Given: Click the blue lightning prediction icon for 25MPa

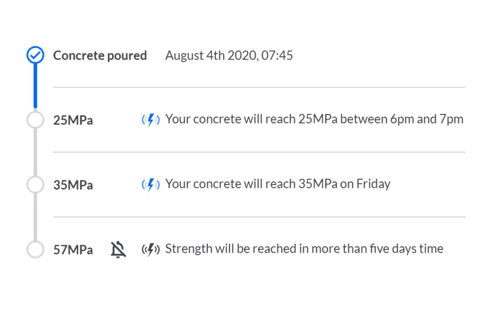Looking at the screenshot, I should (x=151, y=120).
